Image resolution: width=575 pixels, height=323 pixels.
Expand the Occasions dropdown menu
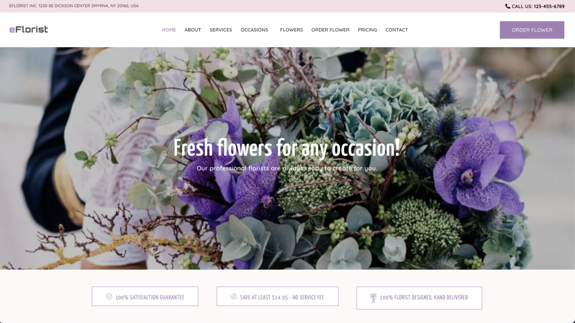click(x=254, y=30)
